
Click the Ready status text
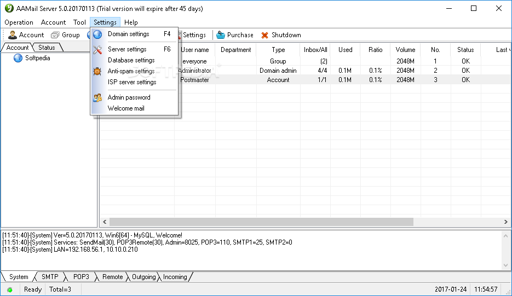click(33, 289)
